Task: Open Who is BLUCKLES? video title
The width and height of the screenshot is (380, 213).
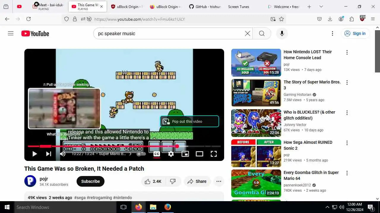Action: click(x=309, y=115)
